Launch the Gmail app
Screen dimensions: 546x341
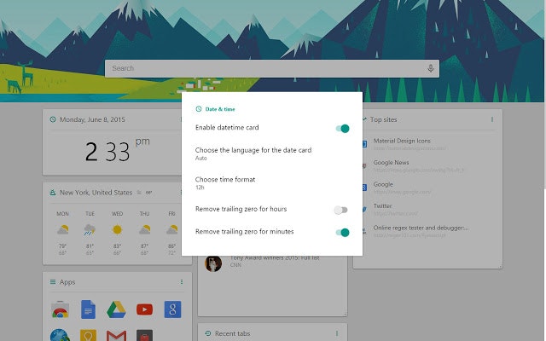116,336
